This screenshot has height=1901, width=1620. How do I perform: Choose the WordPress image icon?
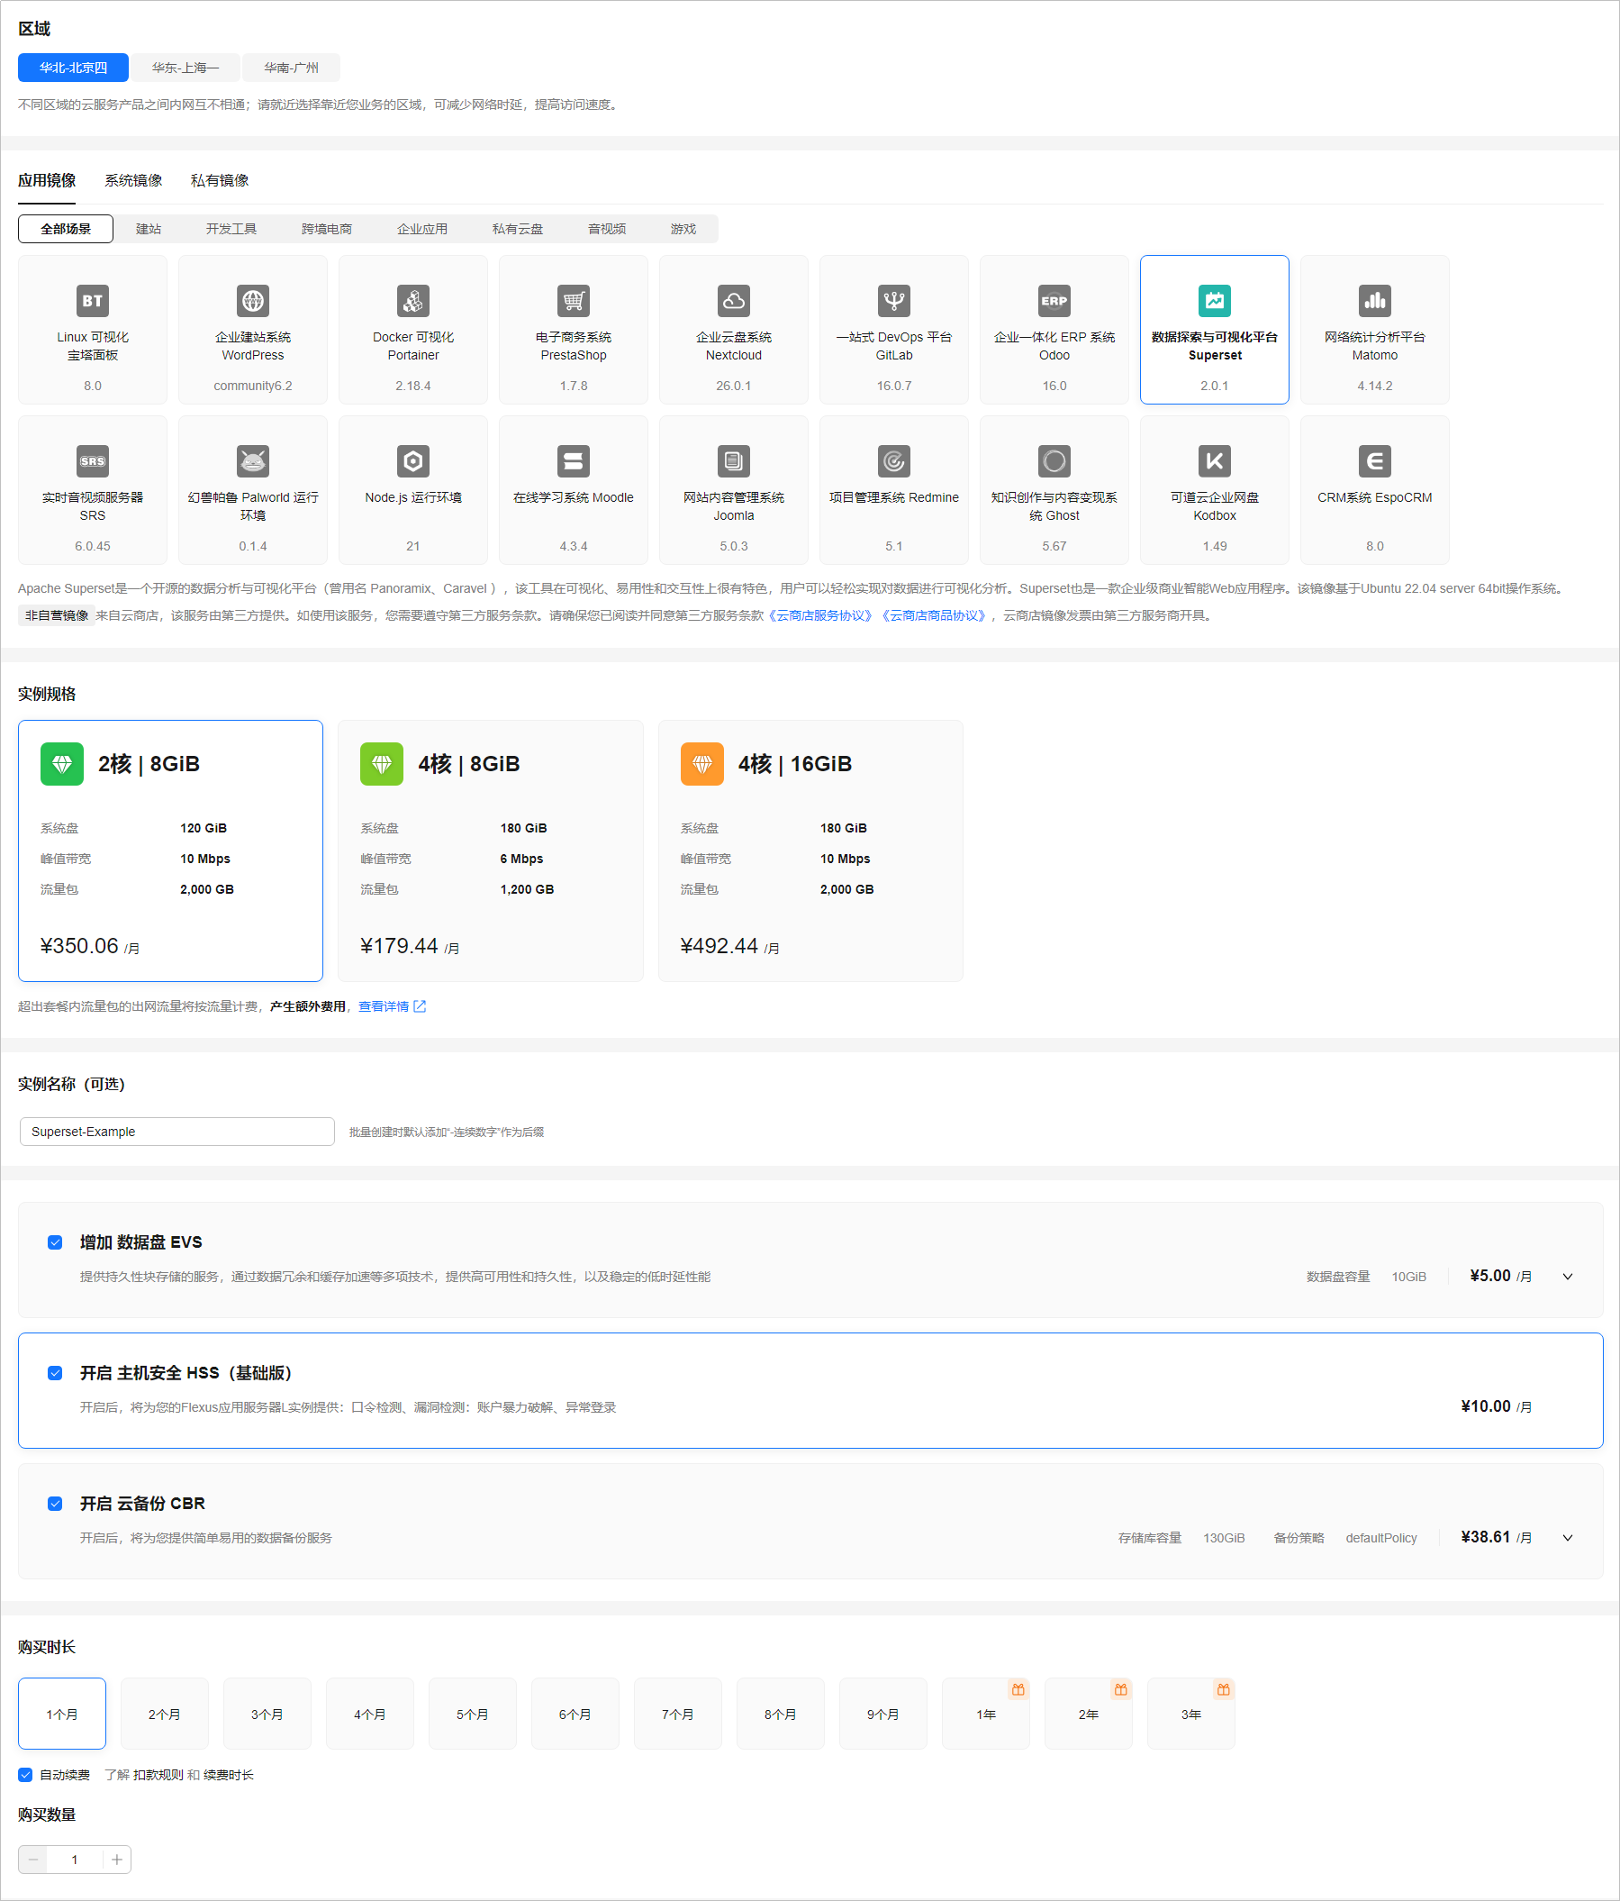coord(253,301)
